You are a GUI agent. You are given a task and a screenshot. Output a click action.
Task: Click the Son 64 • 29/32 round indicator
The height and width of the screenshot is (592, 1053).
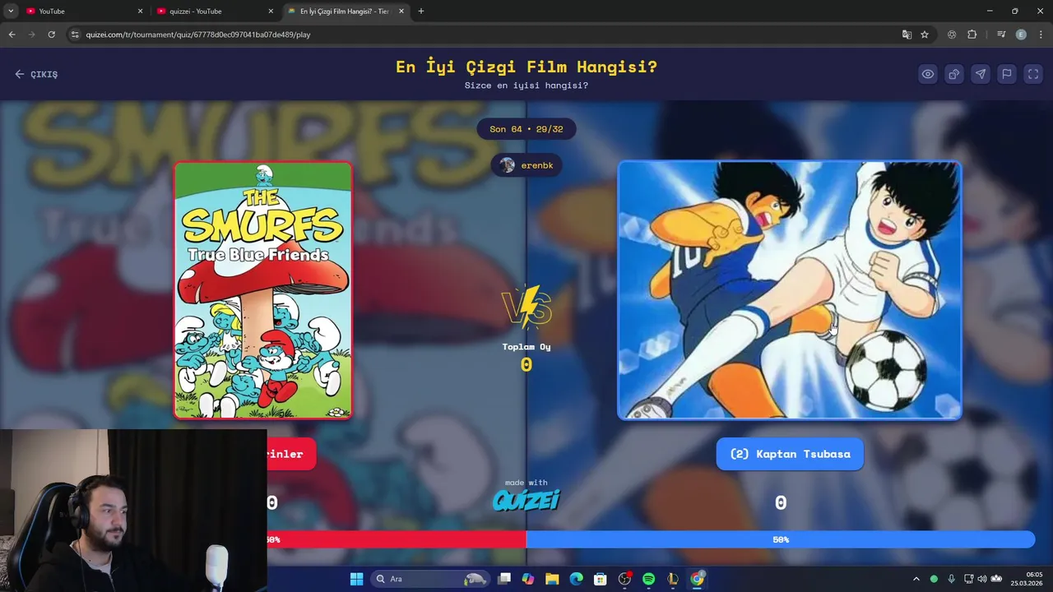[526, 129]
